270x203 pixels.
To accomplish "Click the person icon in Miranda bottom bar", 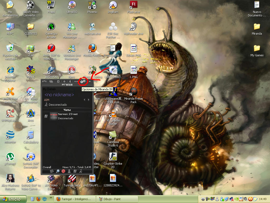I will click(69, 171).
